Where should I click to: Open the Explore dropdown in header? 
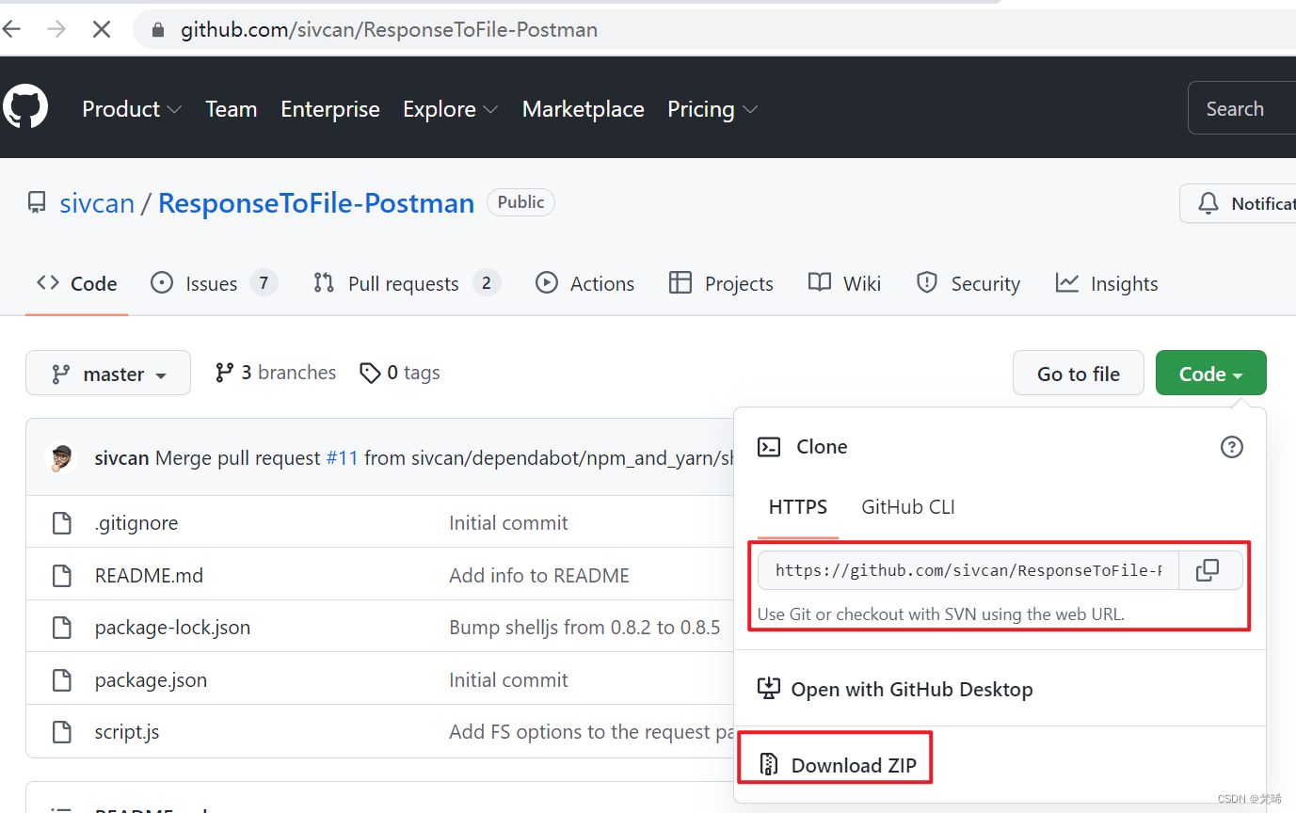451,109
